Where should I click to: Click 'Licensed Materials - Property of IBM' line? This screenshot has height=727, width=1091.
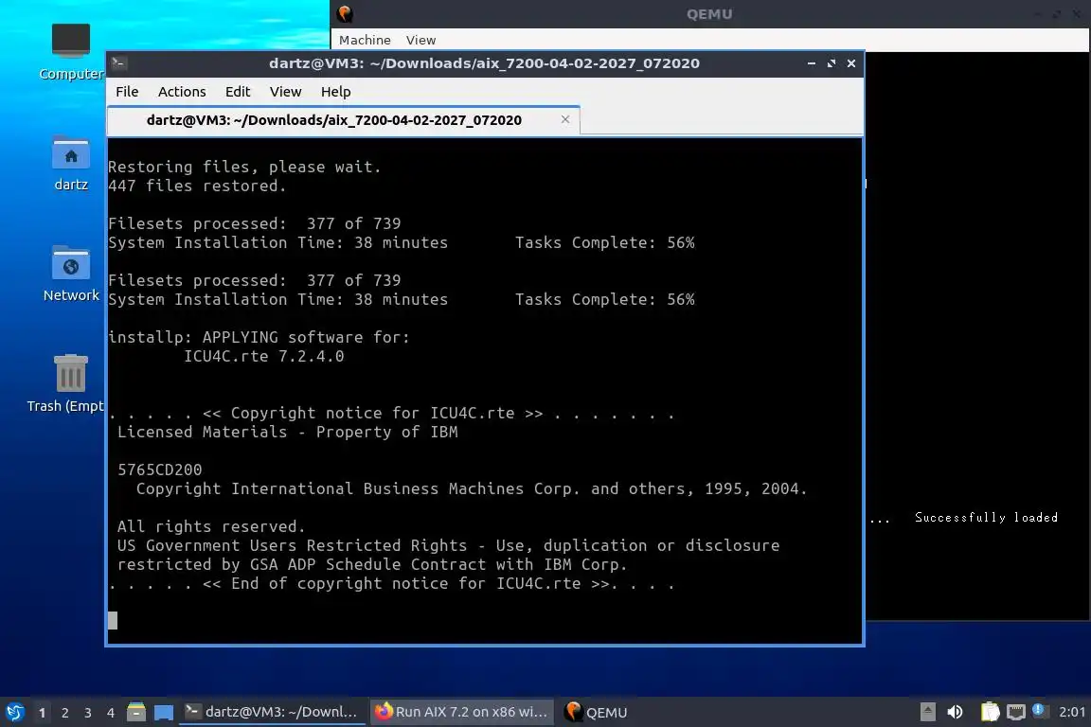(287, 432)
